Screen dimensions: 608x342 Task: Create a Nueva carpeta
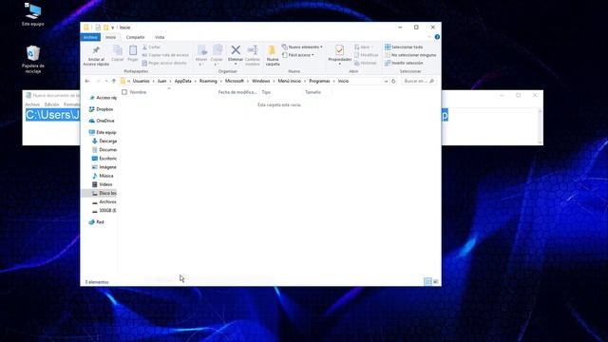pos(273,55)
